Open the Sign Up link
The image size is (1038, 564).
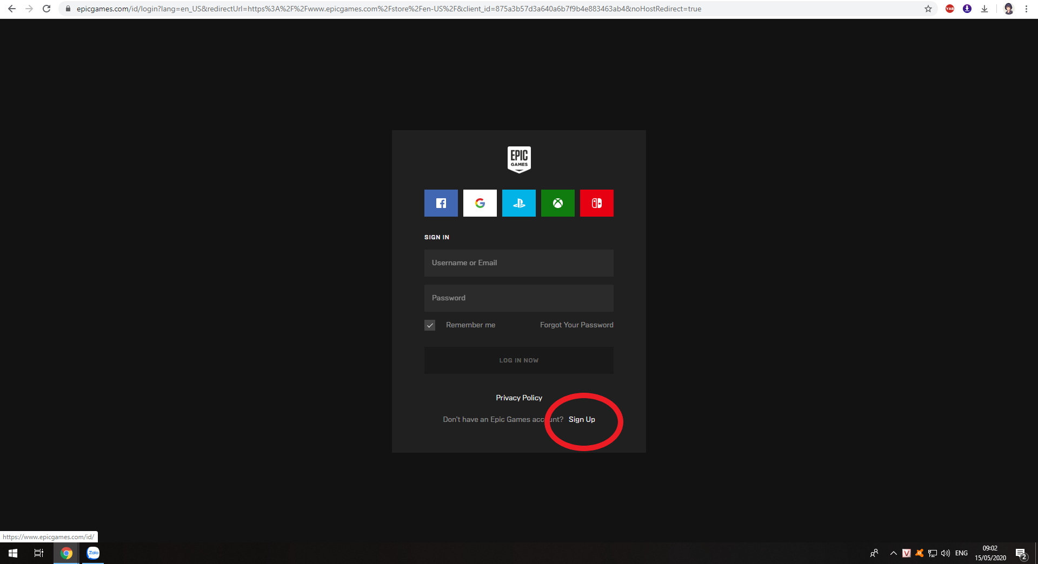pos(582,419)
